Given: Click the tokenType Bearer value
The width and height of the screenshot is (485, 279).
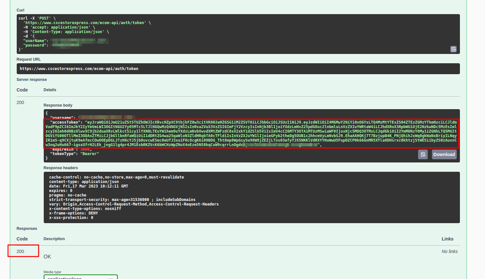Looking at the screenshot, I should 89,153.
